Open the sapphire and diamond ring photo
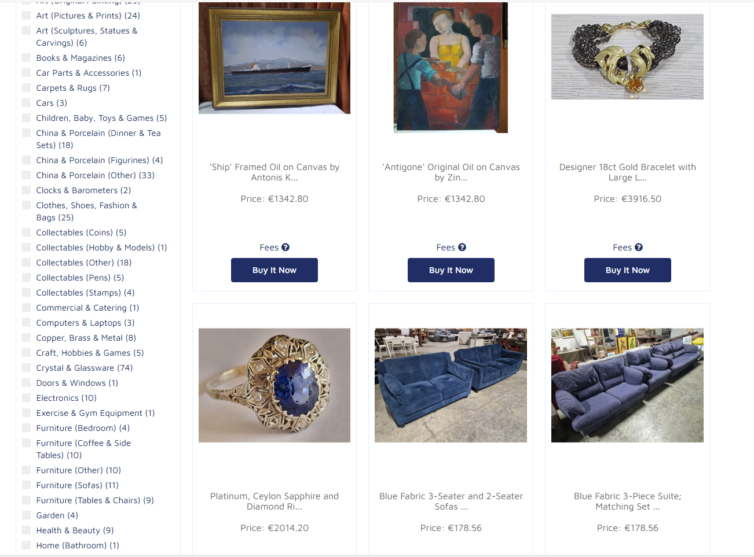The image size is (754, 557). (274, 385)
